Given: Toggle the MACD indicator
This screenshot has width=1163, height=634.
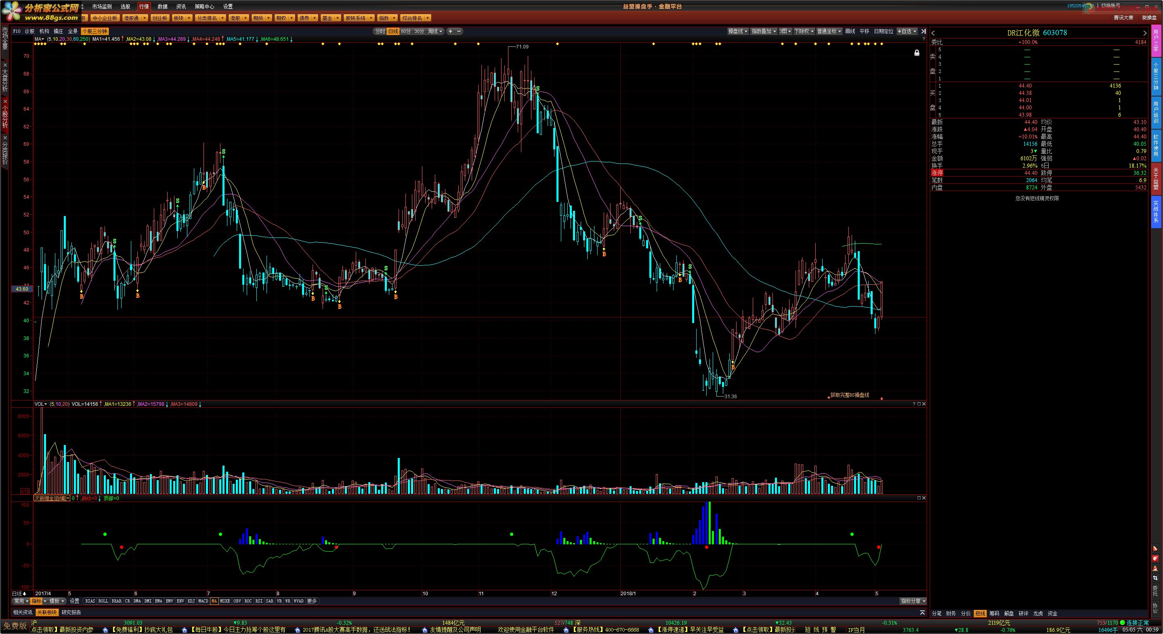Looking at the screenshot, I should (203, 601).
